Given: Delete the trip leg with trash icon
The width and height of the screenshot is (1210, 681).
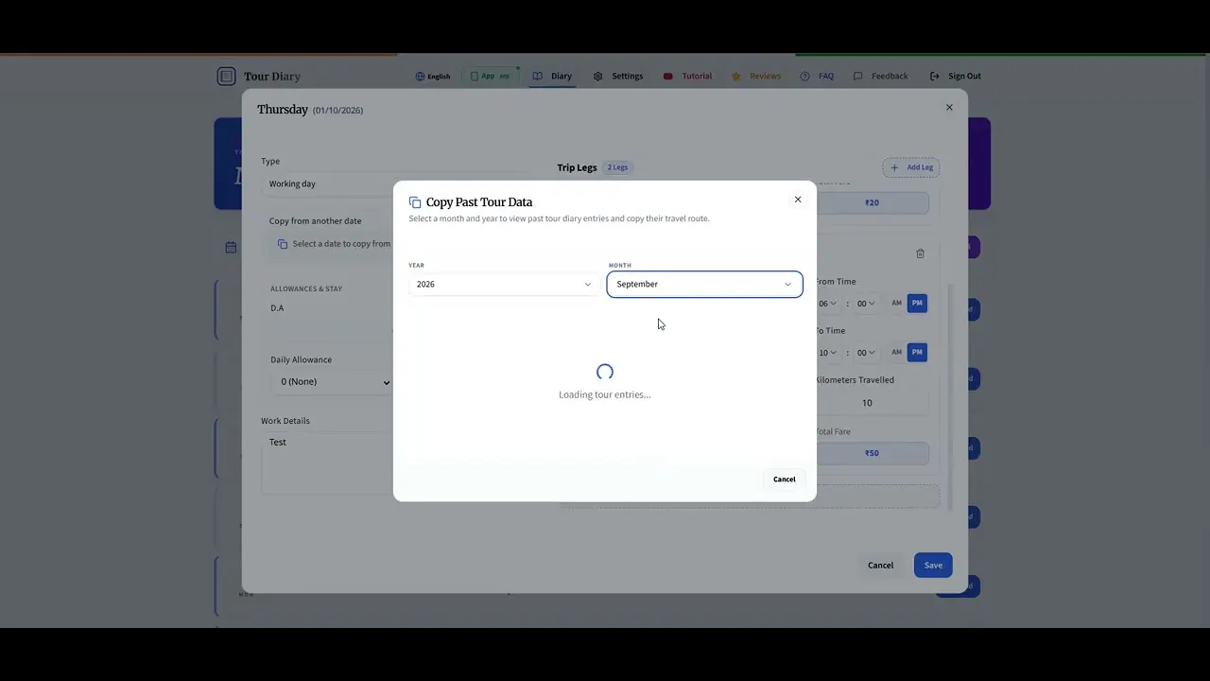Looking at the screenshot, I should (920, 253).
